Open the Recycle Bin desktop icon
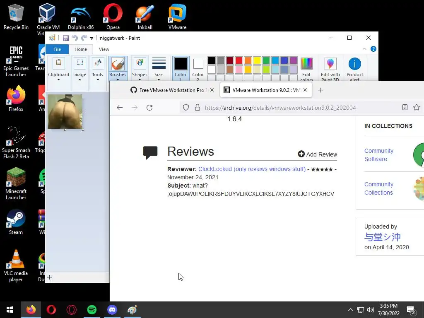This screenshot has width=424, height=318. coord(16,17)
